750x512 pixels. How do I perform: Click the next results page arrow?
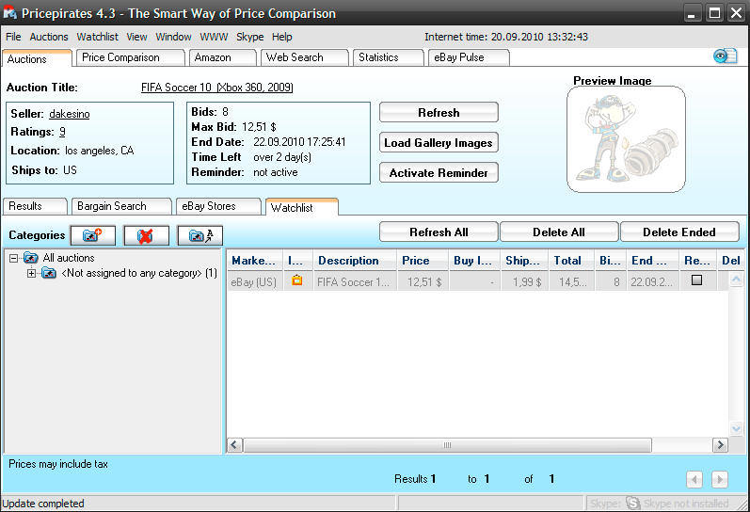(x=719, y=479)
